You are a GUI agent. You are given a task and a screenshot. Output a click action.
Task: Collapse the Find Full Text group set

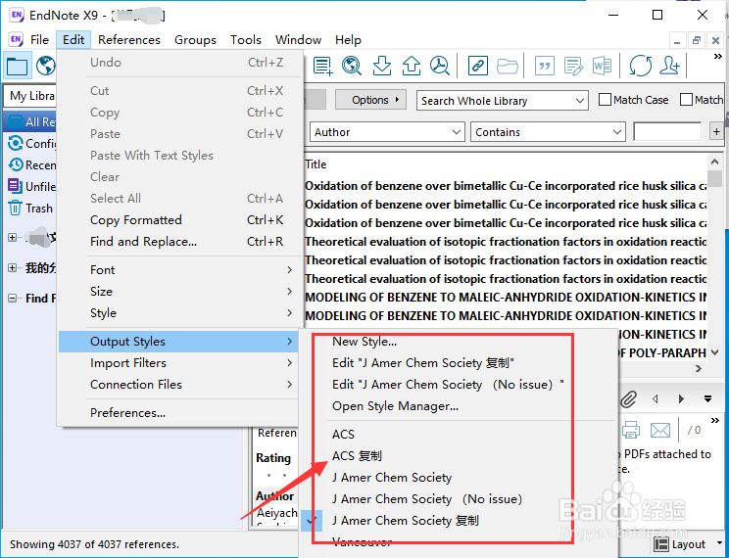(13, 299)
